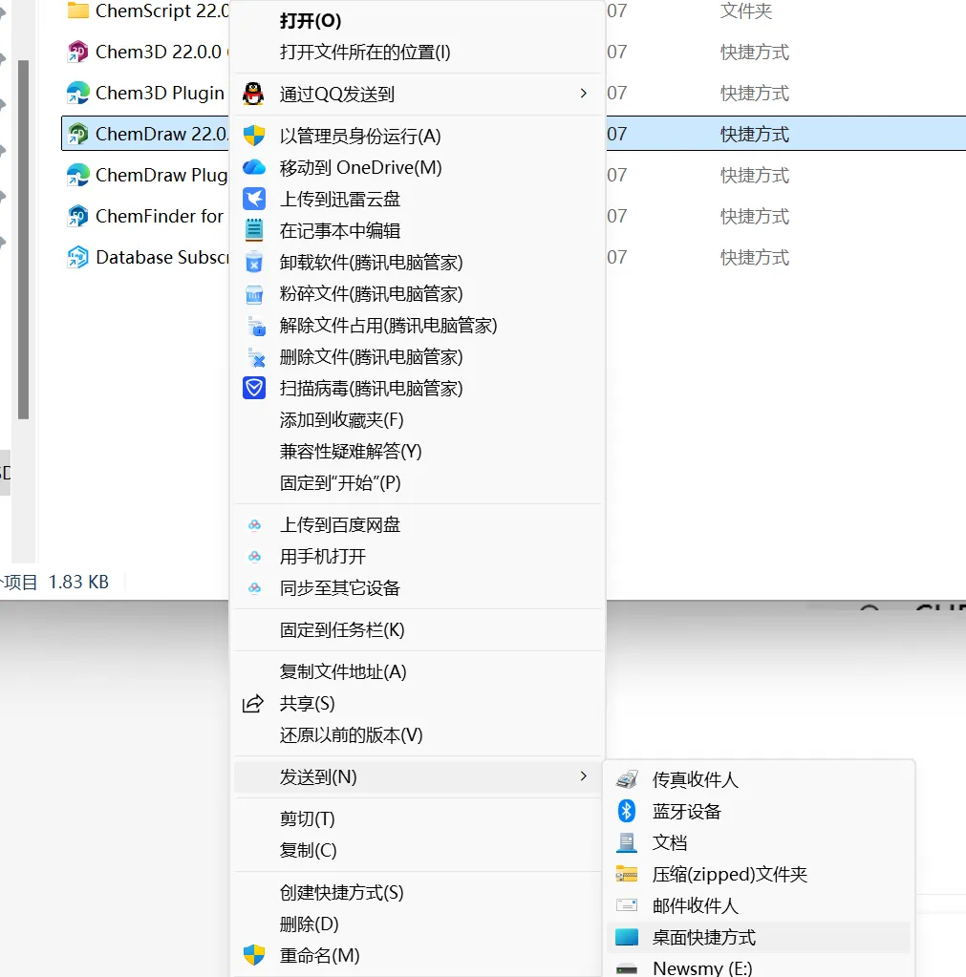Select 传真收件人 in the send-to submenu
This screenshot has height=977, width=966.
tap(696, 780)
